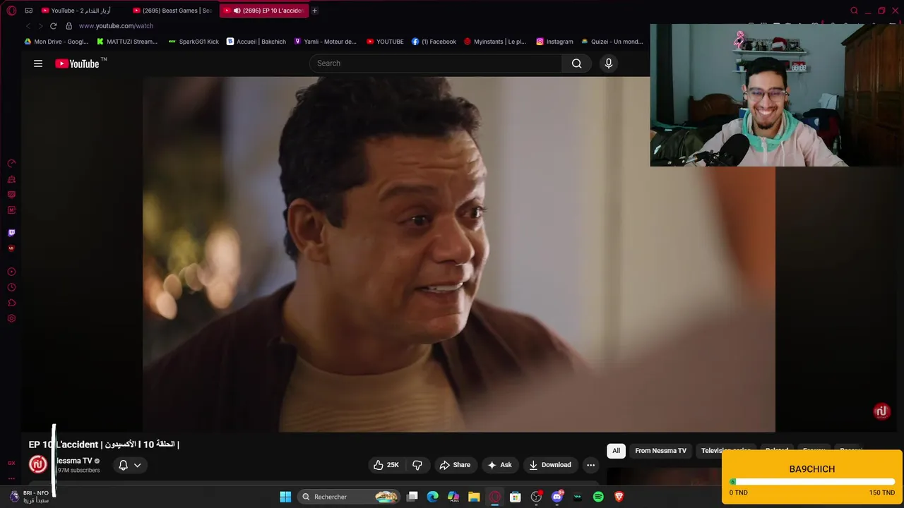Click the Share button
904x508 pixels.
pyautogui.click(x=455, y=465)
